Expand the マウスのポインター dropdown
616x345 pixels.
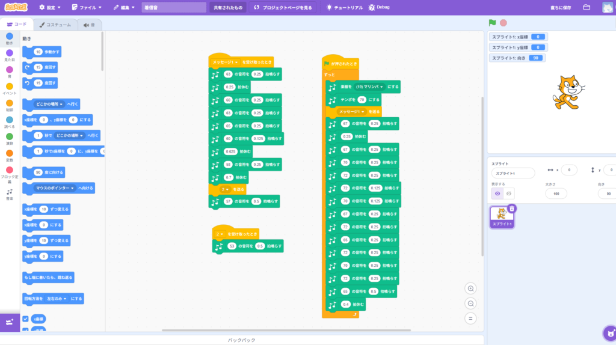pyautogui.click(x=55, y=188)
